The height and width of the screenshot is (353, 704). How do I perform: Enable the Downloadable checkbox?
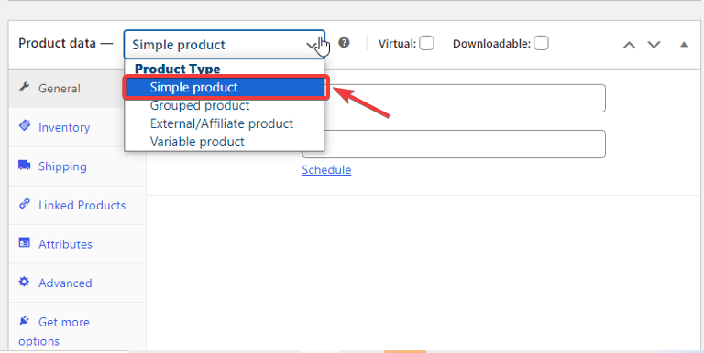click(541, 44)
